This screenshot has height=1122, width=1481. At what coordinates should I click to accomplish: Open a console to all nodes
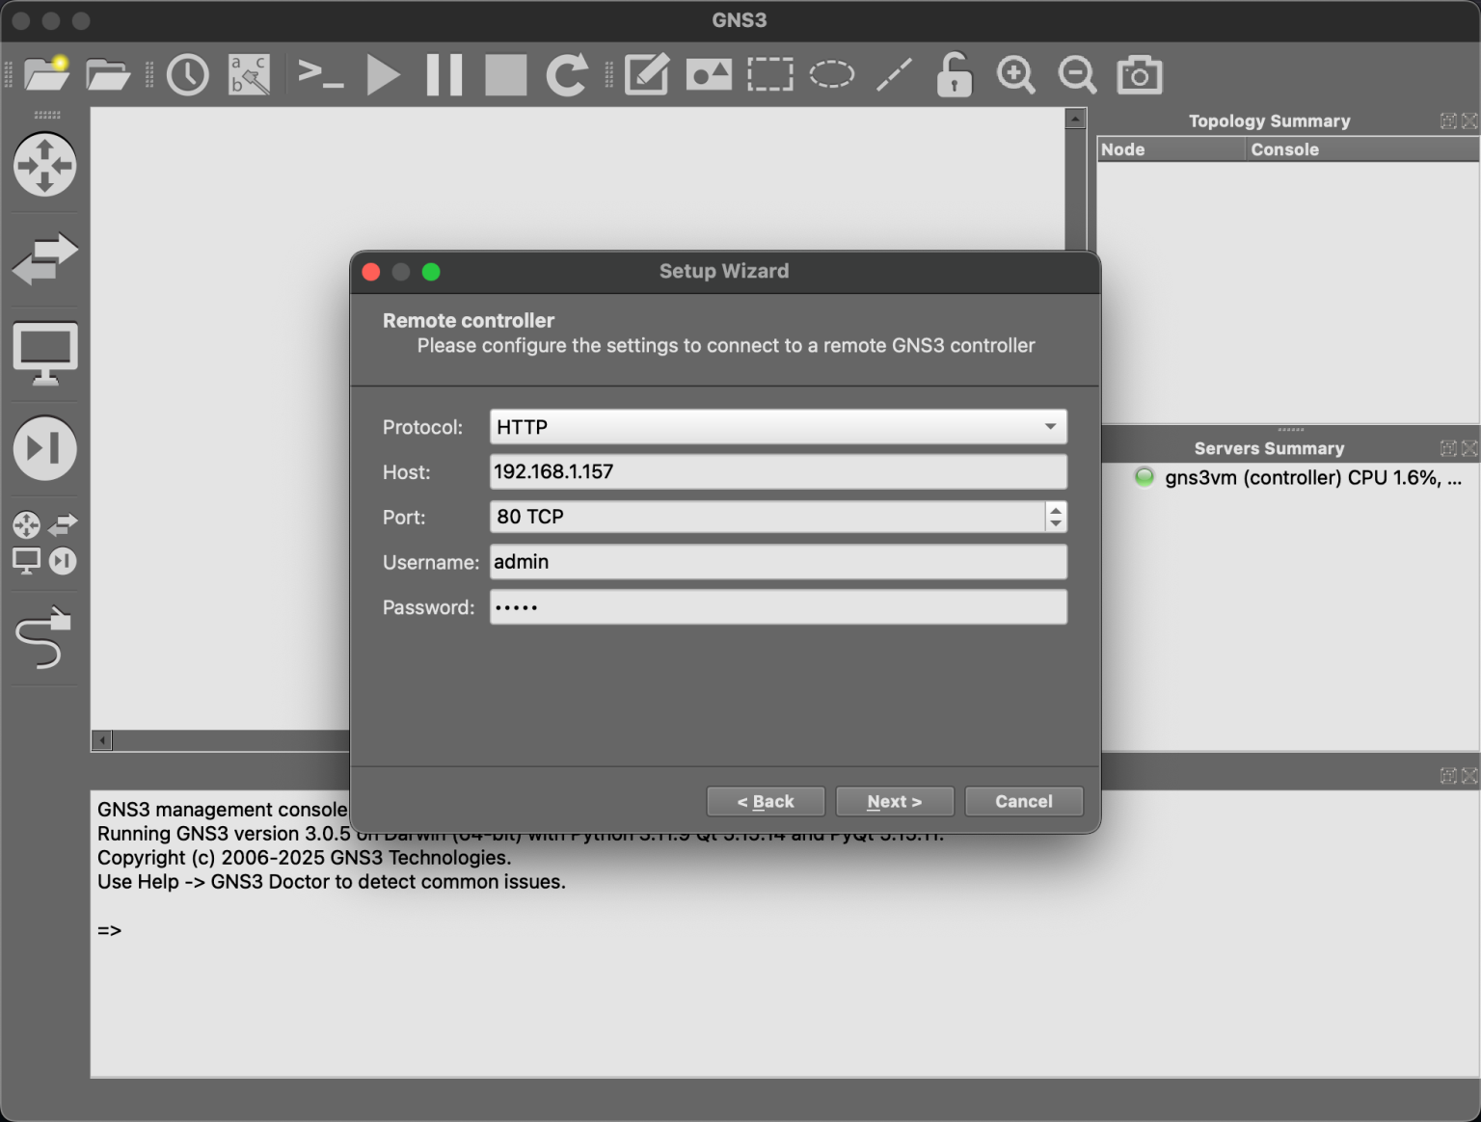320,74
